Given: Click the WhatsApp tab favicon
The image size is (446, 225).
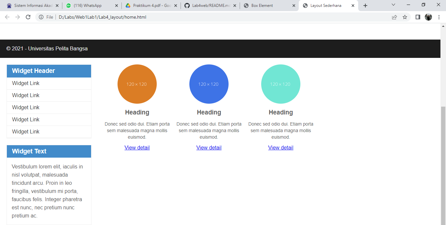Looking at the screenshot, I should point(69,5).
